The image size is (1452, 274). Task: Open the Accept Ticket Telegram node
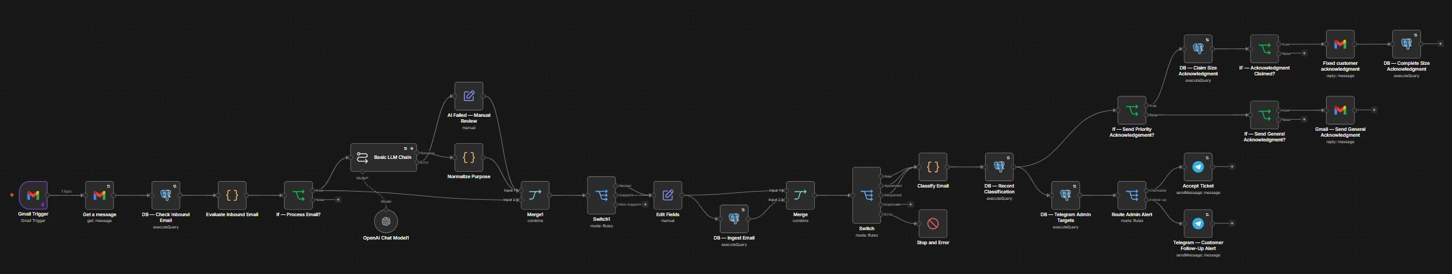pos(1198,167)
